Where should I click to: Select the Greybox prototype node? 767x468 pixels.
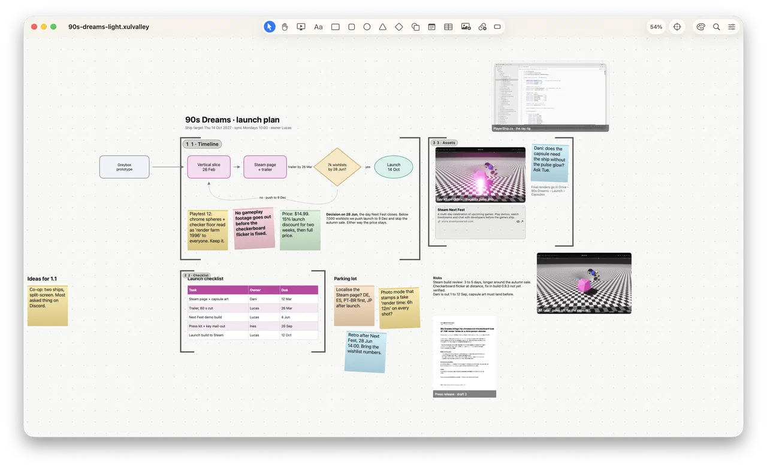125,167
